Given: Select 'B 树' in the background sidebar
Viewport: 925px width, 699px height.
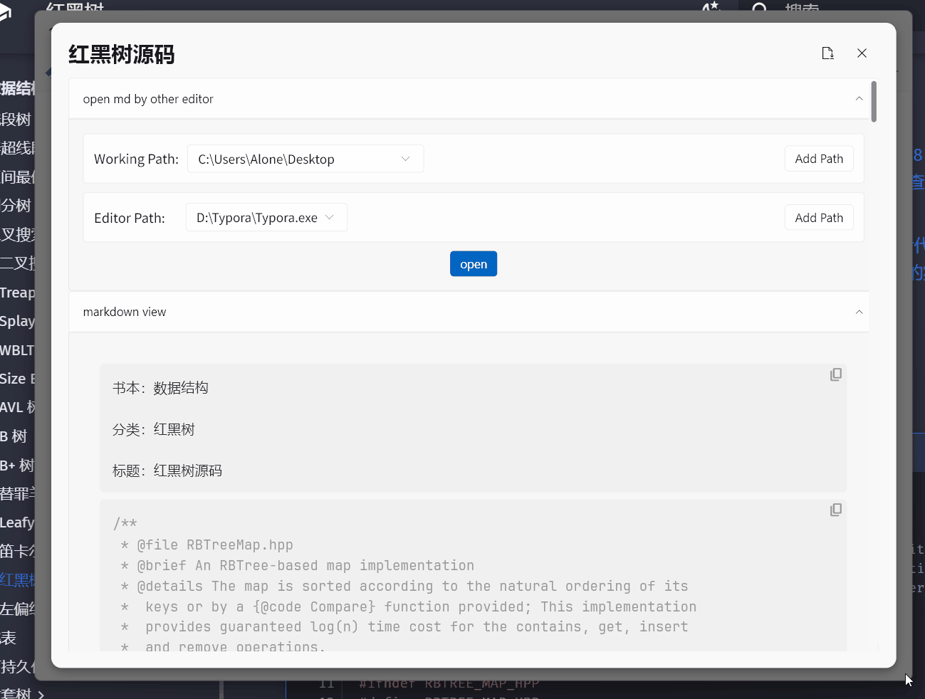Looking at the screenshot, I should 14,436.
